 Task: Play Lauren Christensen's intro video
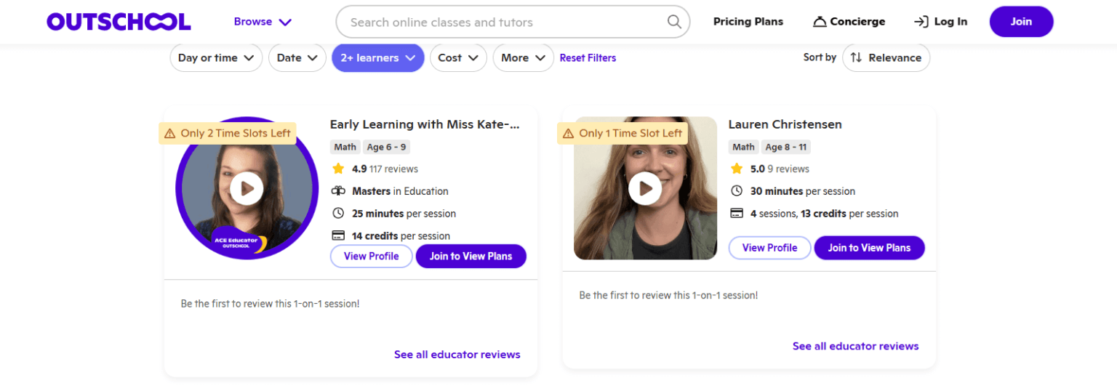click(x=645, y=189)
